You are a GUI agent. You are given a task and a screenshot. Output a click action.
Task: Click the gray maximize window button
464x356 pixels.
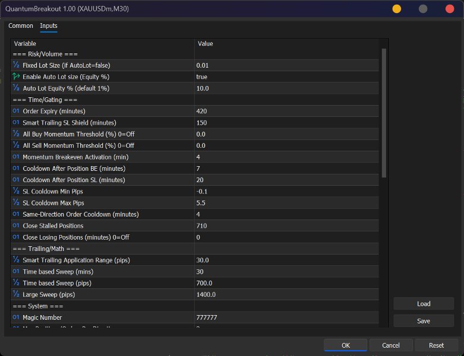click(x=423, y=9)
